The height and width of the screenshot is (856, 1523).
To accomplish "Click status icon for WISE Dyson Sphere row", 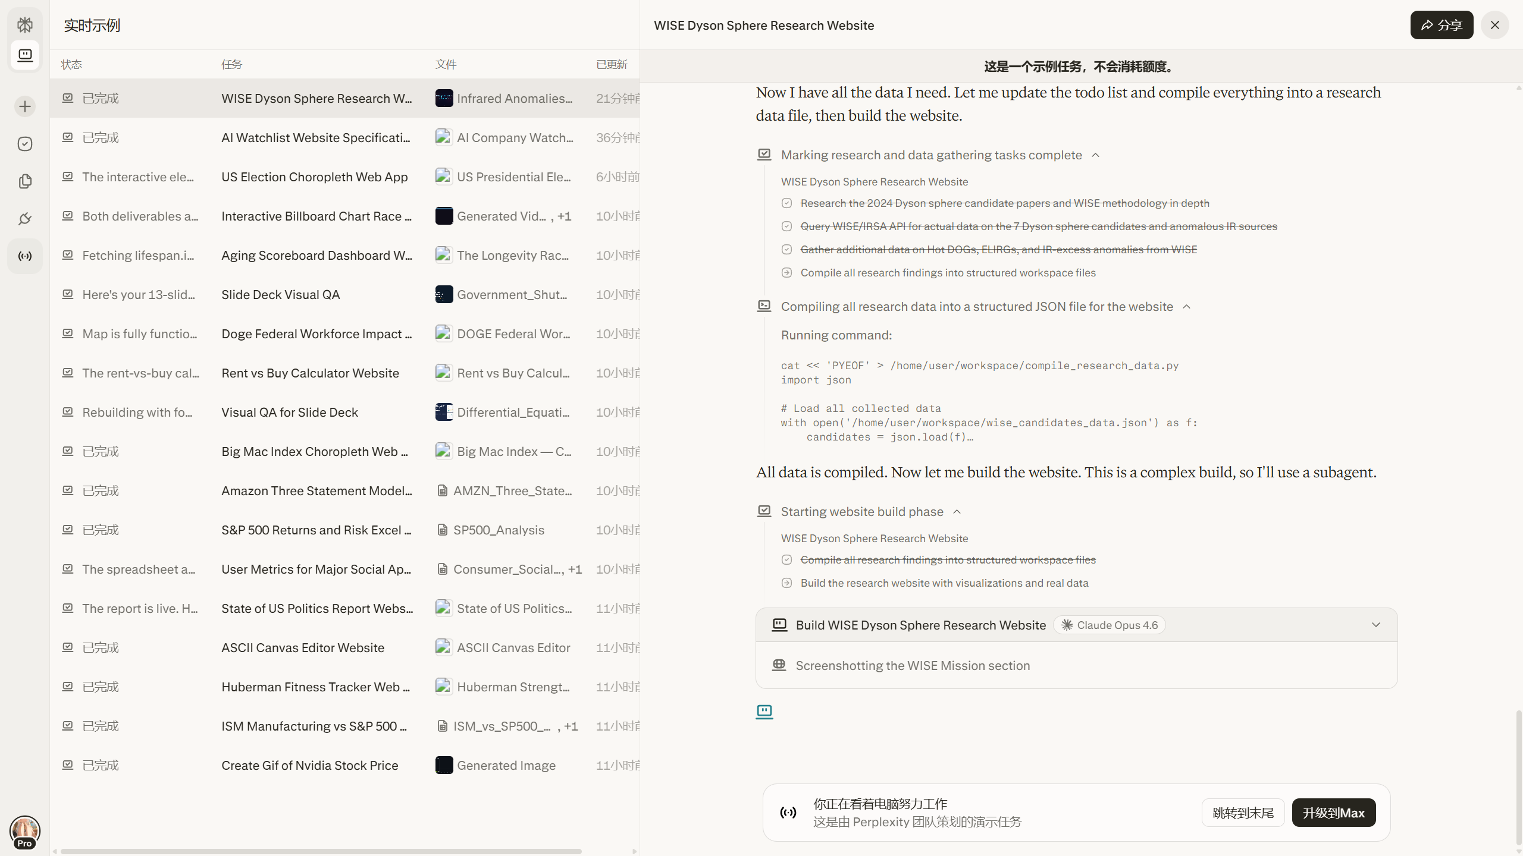I will (68, 98).
